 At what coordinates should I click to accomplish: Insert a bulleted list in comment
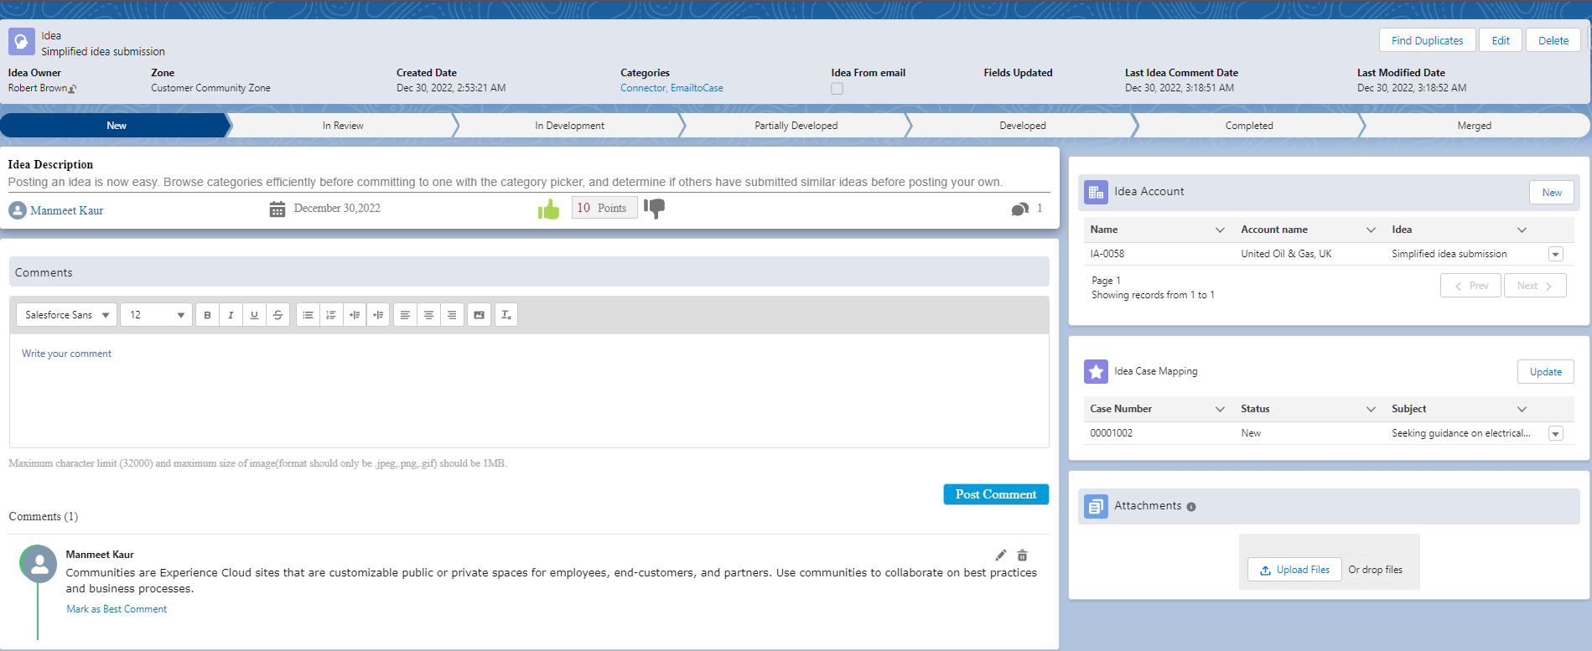click(x=308, y=315)
